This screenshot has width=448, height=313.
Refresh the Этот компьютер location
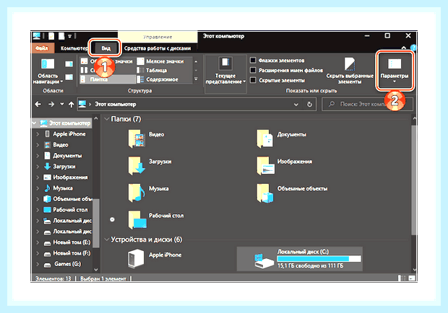coord(310,105)
